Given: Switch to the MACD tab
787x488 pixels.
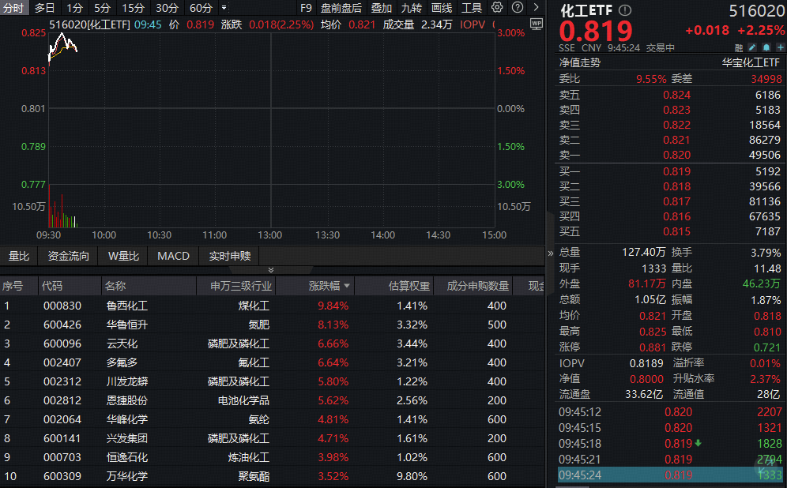Looking at the screenshot, I should [172, 256].
